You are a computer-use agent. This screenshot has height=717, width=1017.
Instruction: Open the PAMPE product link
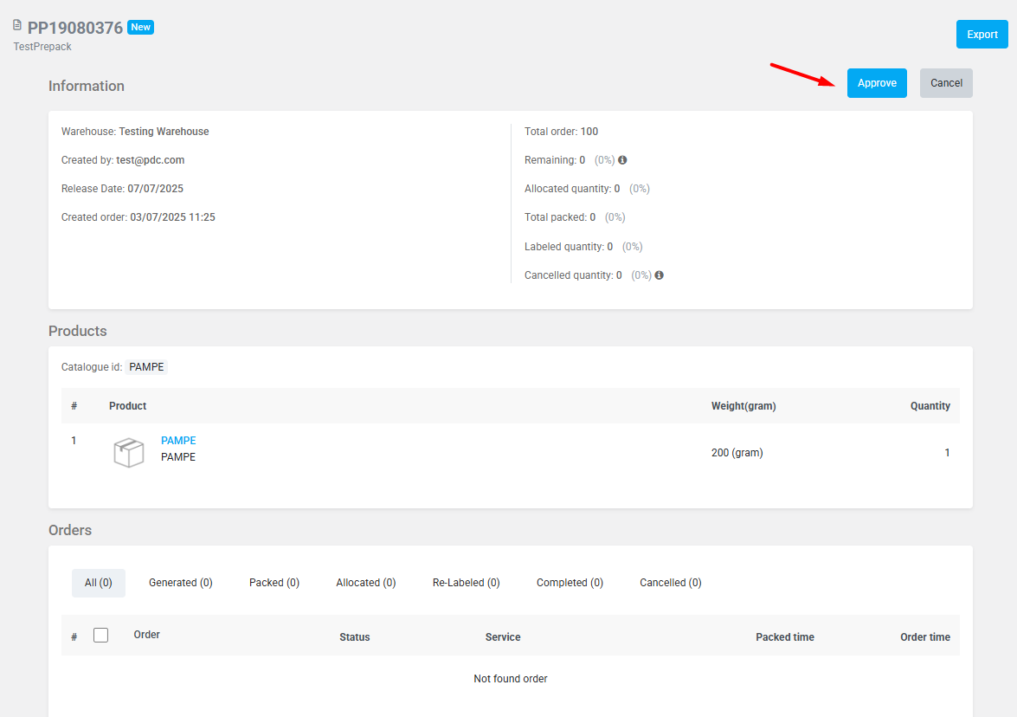click(178, 441)
